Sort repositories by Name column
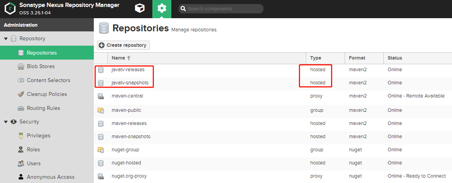 pyautogui.click(x=119, y=58)
